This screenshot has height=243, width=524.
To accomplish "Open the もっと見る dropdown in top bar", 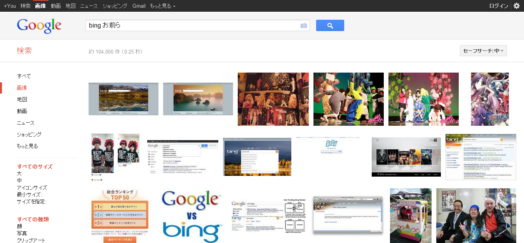I will click(x=162, y=6).
